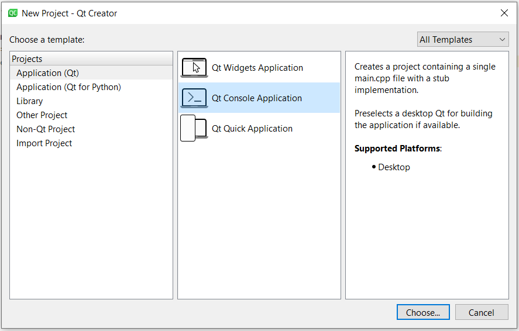The width and height of the screenshot is (519, 331).
Task: Select the Import Project category
Action: click(x=44, y=143)
